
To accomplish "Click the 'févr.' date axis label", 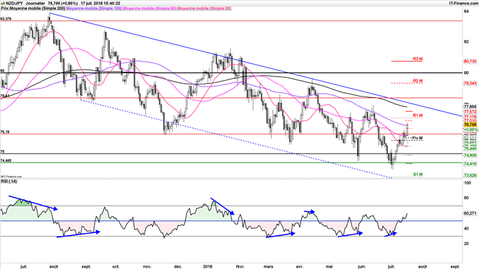I will 241,266.
